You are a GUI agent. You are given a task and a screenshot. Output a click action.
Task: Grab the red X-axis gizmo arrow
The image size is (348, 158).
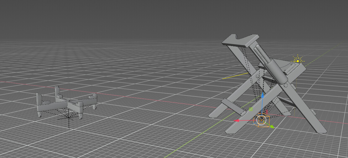pos(237,121)
